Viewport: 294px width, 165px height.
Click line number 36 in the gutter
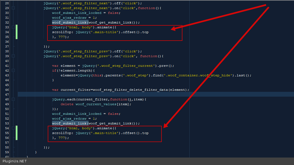[x=7, y=42]
